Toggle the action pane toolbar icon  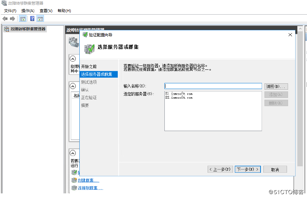tap(40, 19)
